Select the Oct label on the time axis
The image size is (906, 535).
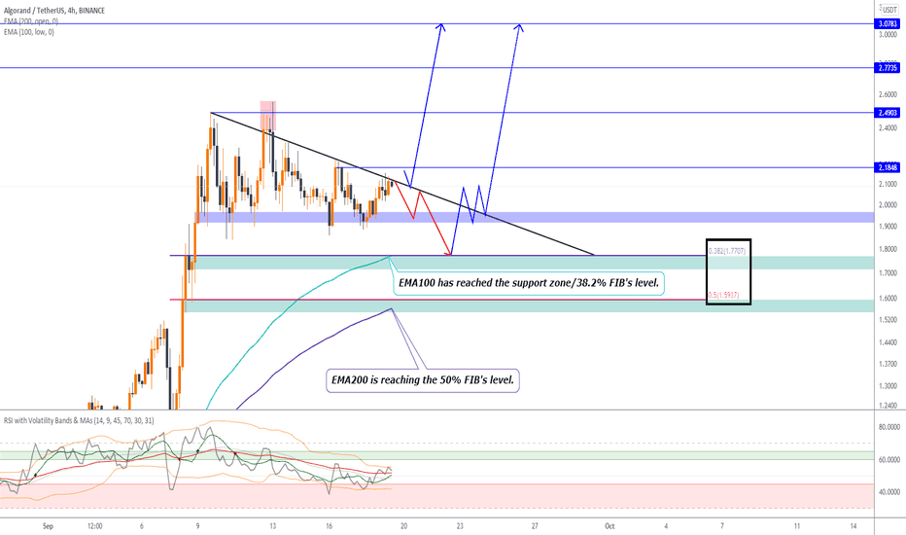tap(610, 525)
